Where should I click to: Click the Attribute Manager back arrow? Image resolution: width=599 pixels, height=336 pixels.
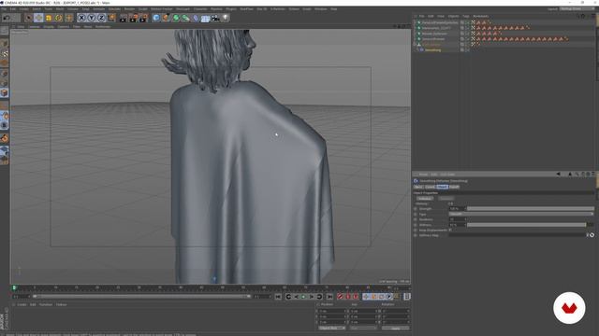point(558,175)
